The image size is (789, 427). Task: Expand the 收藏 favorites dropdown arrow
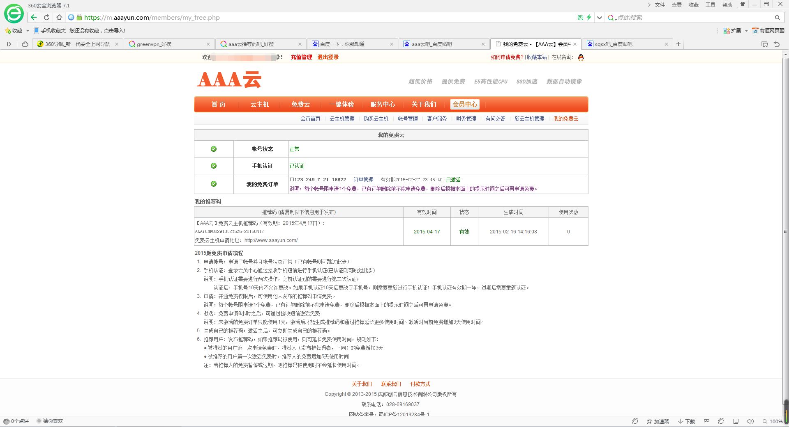(x=28, y=31)
